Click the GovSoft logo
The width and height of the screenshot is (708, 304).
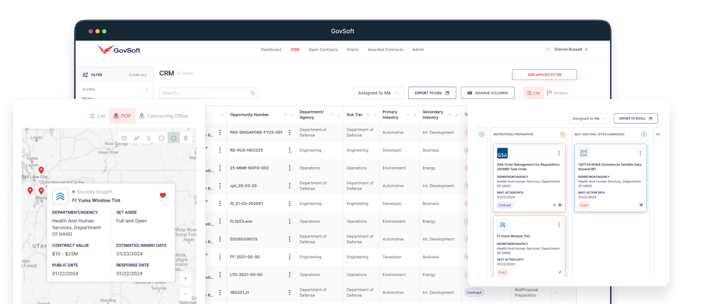point(119,50)
